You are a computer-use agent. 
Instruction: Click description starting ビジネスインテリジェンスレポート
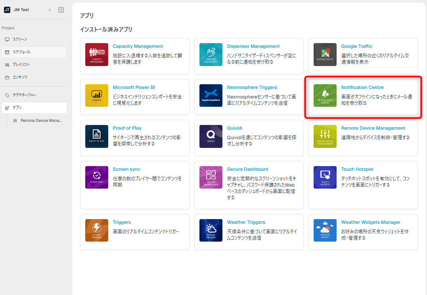(147, 100)
